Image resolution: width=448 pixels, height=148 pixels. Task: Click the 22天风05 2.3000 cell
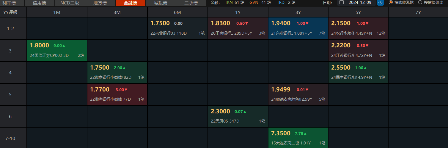pos(238,116)
